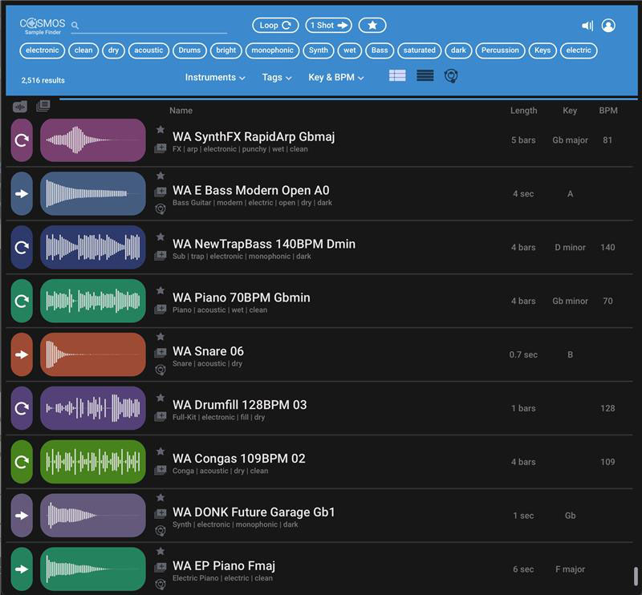Toggle the favorites star filter
The image size is (642, 595).
tap(372, 26)
